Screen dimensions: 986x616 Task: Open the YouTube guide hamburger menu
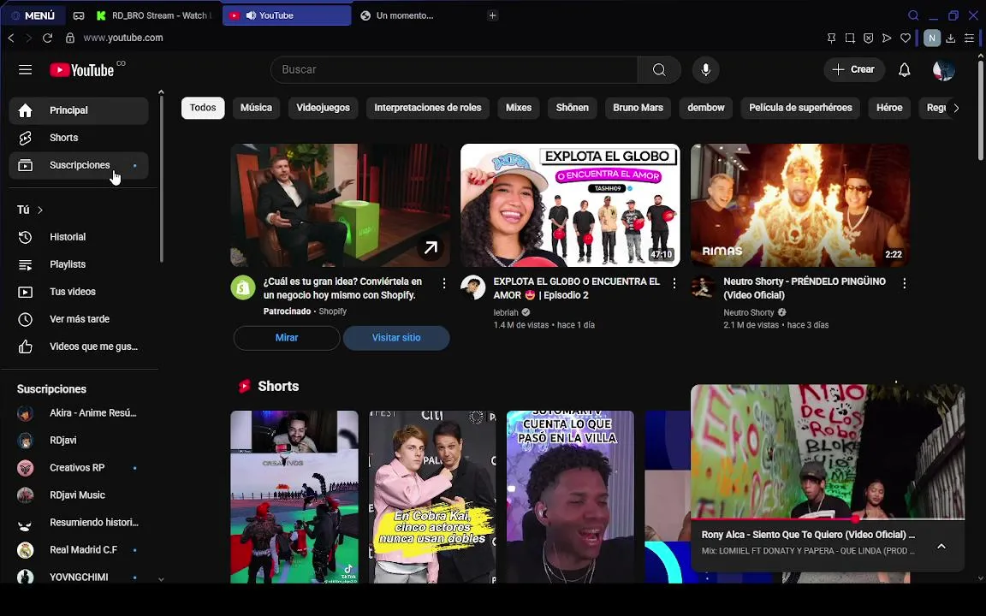point(25,70)
